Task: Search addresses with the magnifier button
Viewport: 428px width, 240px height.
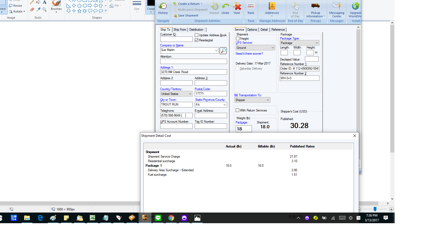Action: [223, 51]
